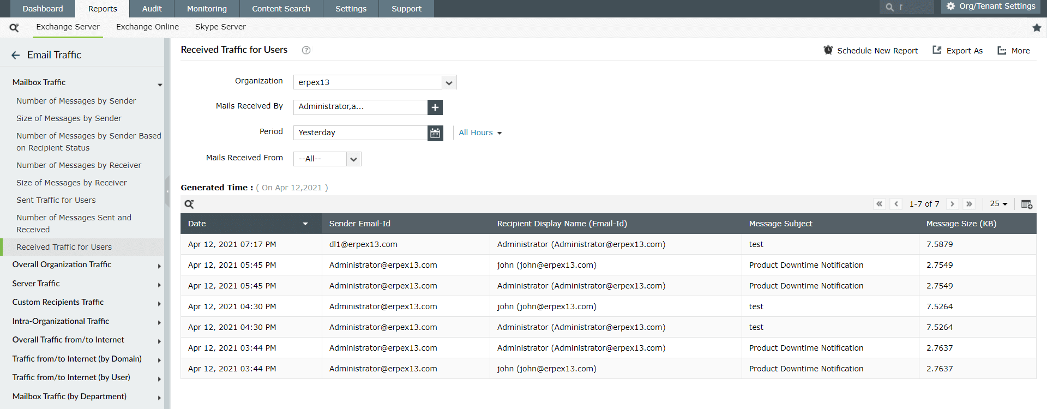Open the All Hours dropdown
This screenshot has width=1047, height=409.
click(x=480, y=133)
